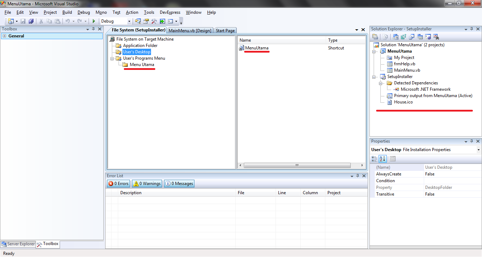This screenshot has height=257, width=482.
Task: Pin the Toolbox panel with auto-hide pushpin
Action: click(94, 29)
